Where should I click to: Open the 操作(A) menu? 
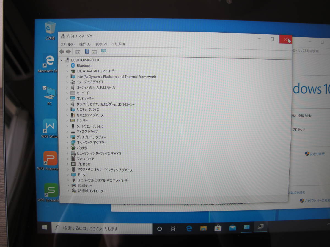(x=85, y=44)
